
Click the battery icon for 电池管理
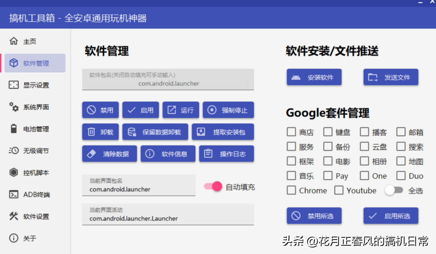point(13,129)
